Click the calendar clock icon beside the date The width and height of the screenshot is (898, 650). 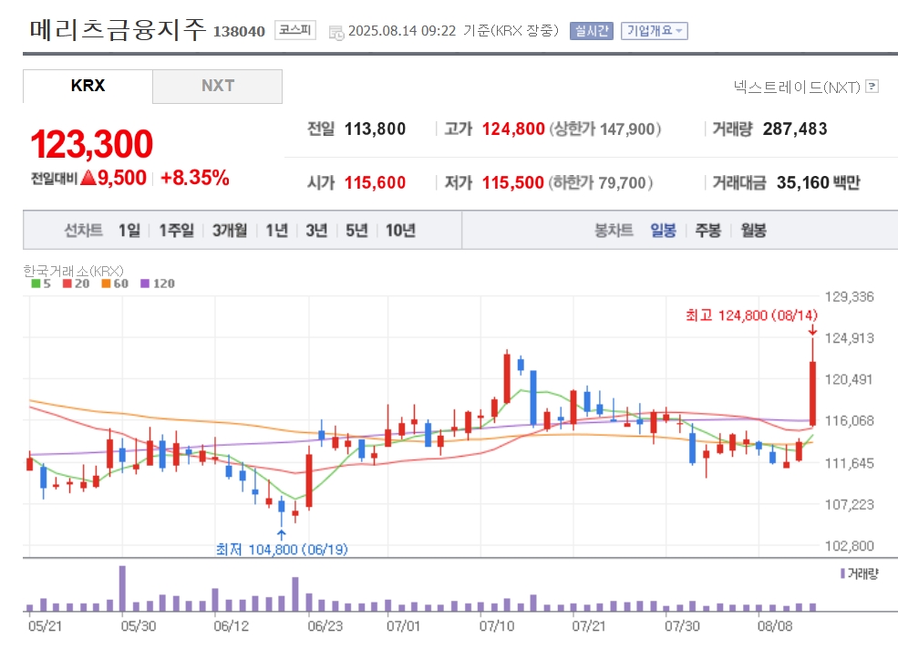pos(336,32)
